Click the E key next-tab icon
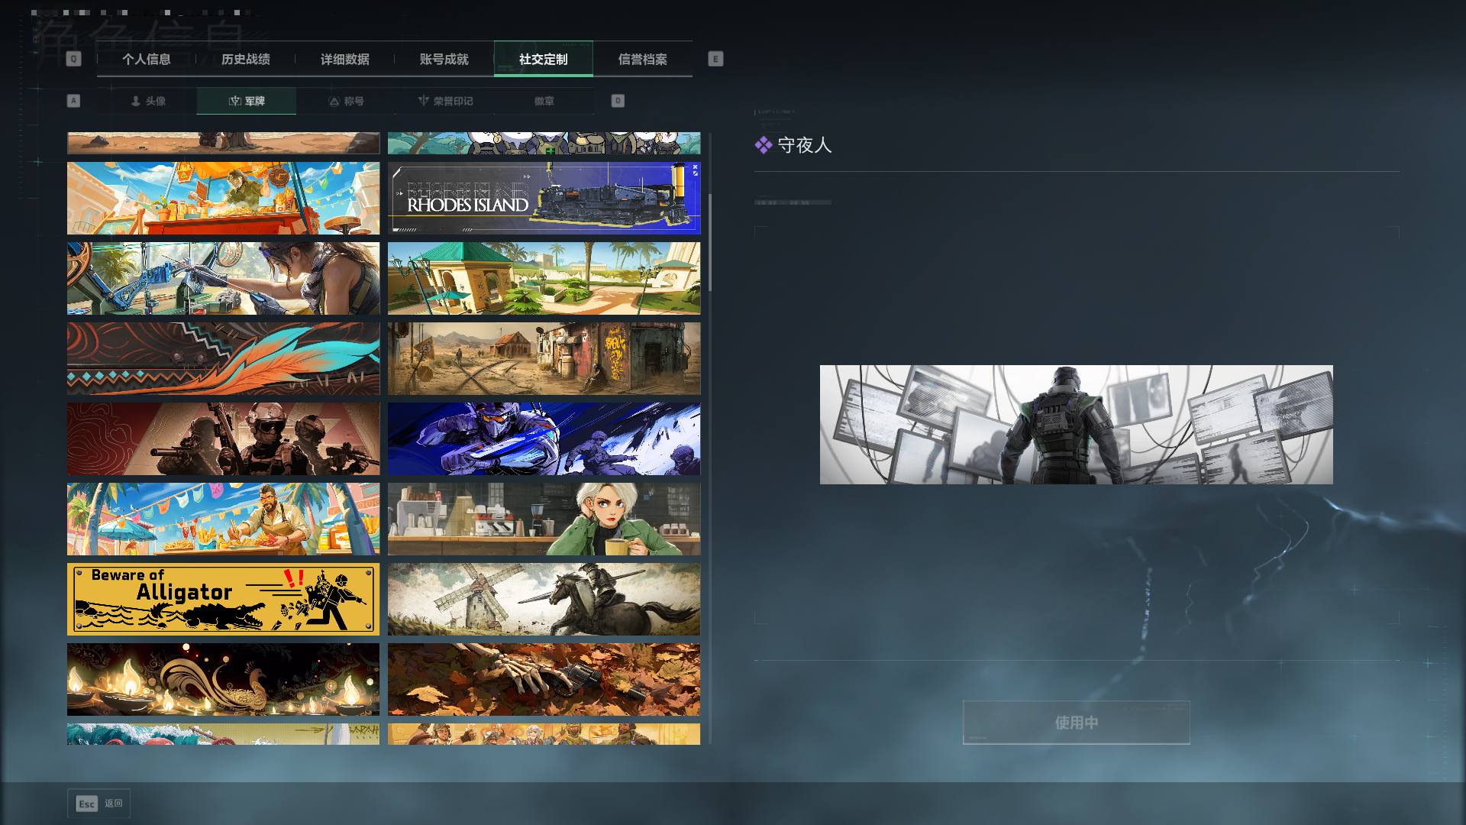This screenshot has width=1466, height=825. point(715,59)
